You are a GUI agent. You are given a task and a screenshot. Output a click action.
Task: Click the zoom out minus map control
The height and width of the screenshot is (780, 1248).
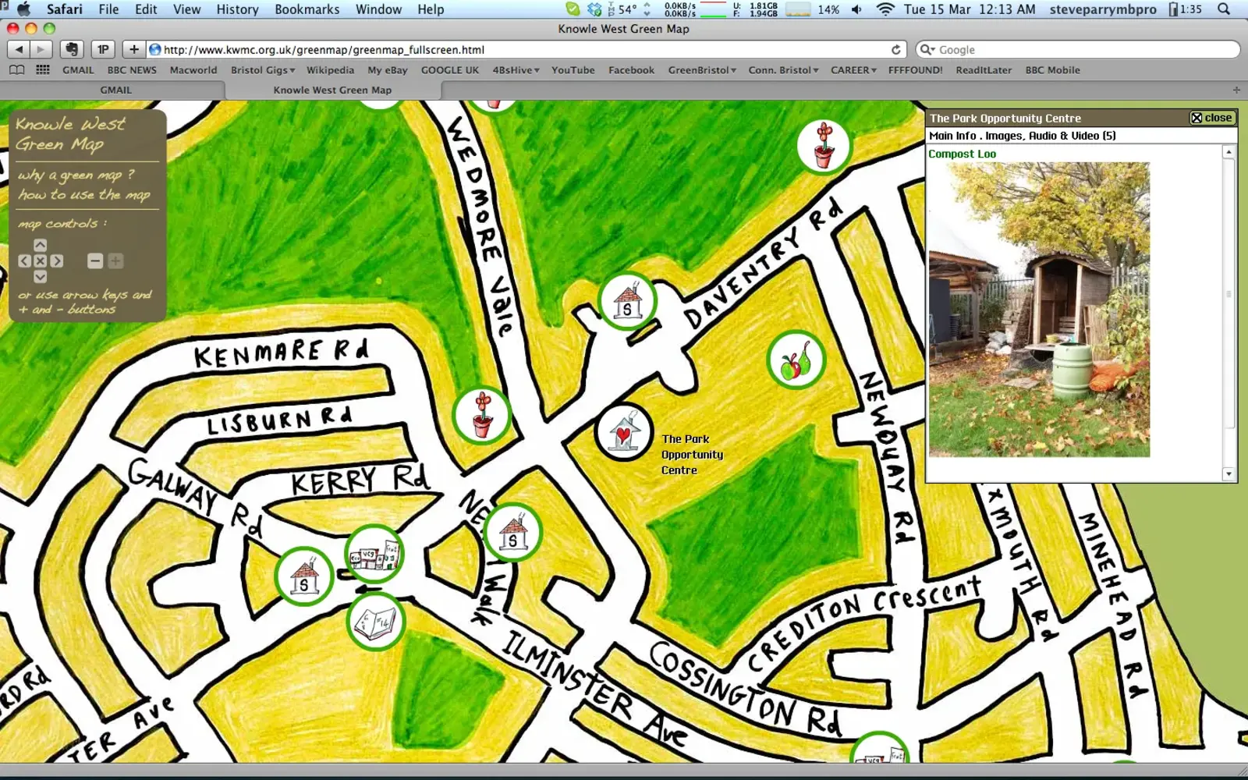95,261
